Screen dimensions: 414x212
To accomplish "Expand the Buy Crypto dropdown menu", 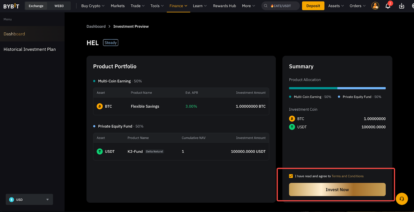I will point(93,6).
